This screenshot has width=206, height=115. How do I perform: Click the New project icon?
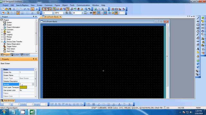click(x=3, y=9)
